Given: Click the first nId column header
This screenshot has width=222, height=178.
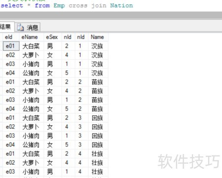Looking at the screenshot, I should pyautogui.click(x=68, y=37).
